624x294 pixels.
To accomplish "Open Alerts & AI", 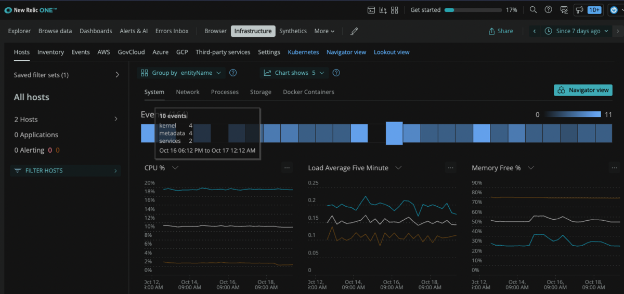I will click(134, 31).
